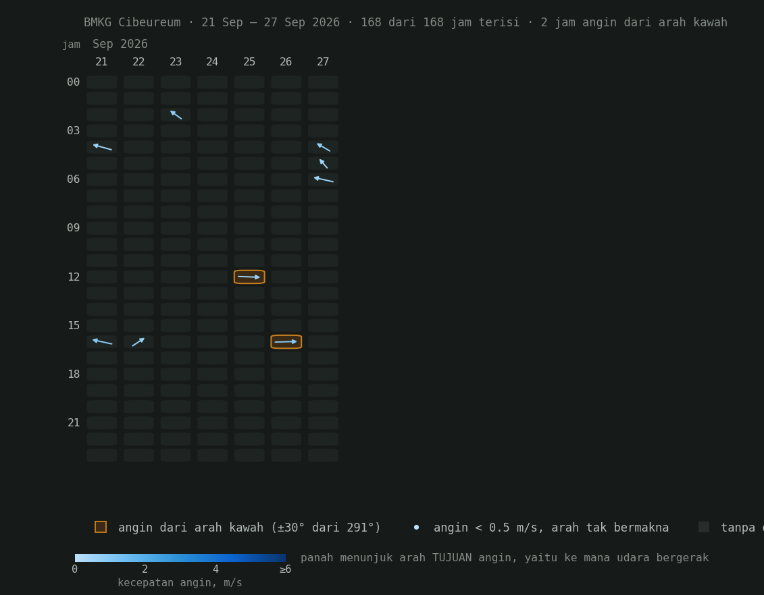Viewport: 764px width, 595px height.
Task: Click the colorbar tick label '≥6'
Action: point(286,569)
